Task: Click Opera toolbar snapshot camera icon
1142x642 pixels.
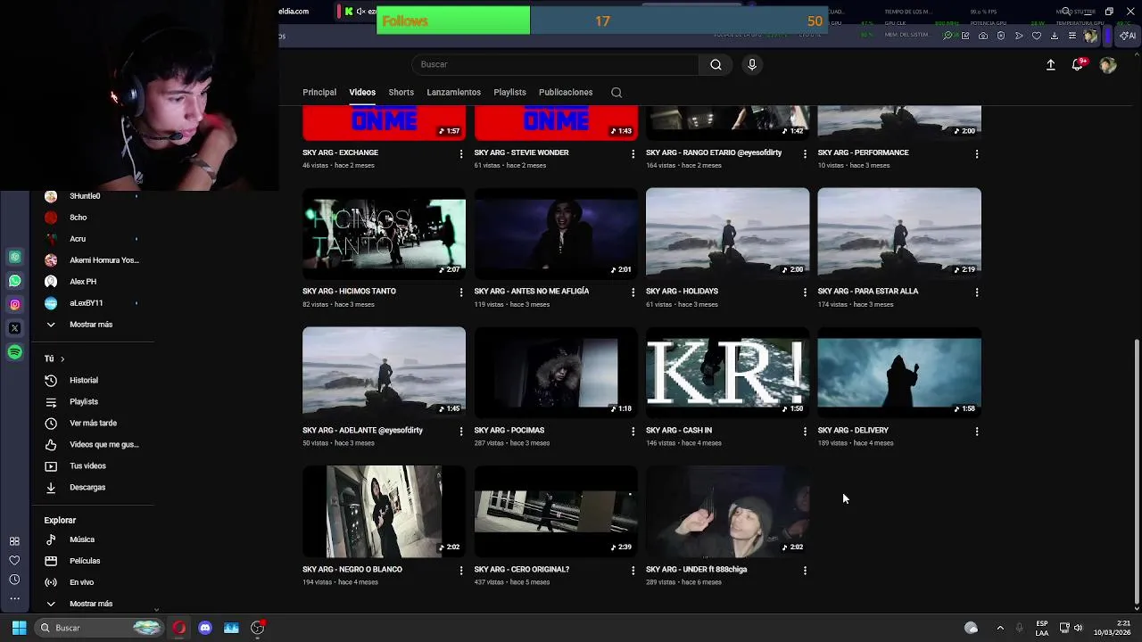Action: (983, 36)
